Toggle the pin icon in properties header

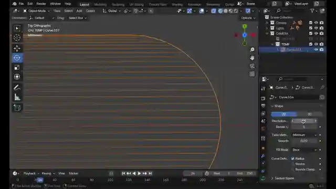(322, 88)
